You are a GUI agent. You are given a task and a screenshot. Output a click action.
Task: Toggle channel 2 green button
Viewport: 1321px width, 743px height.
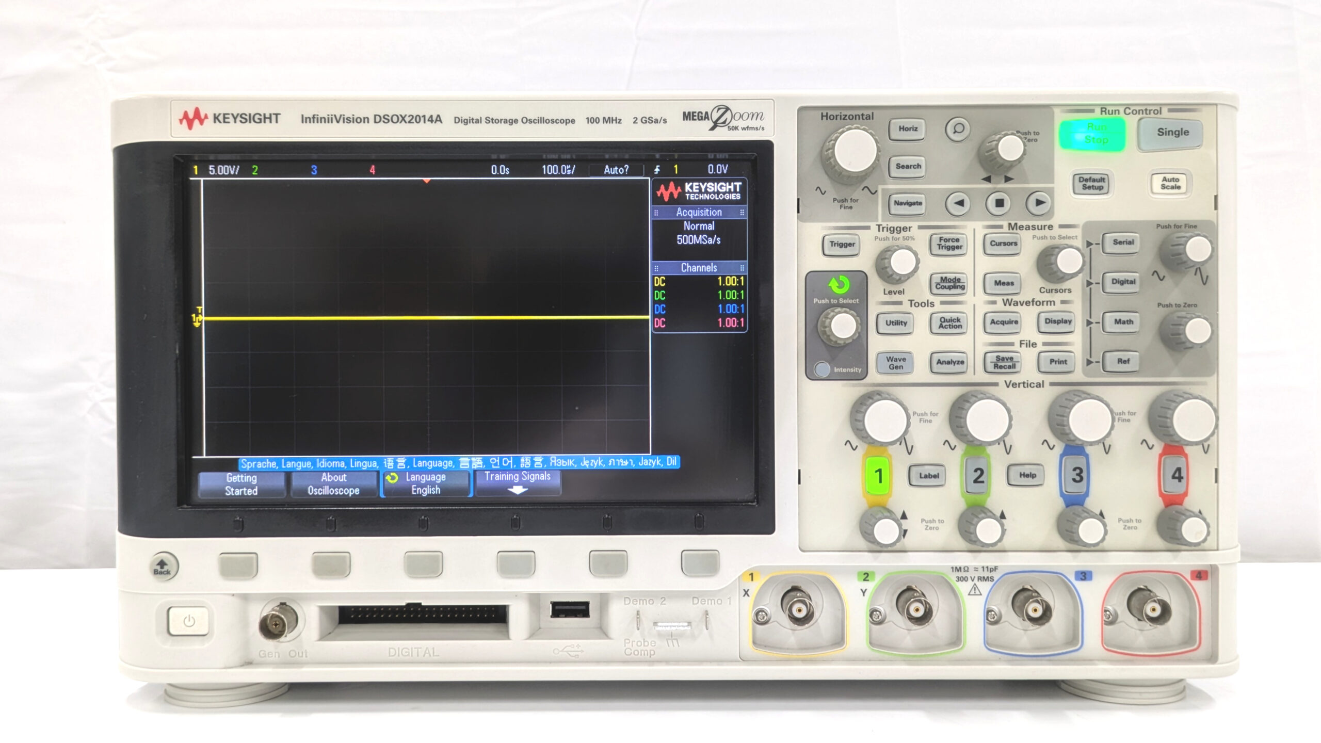tap(977, 476)
